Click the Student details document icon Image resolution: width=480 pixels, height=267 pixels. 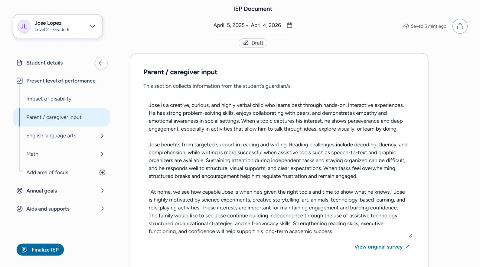[x=20, y=63]
